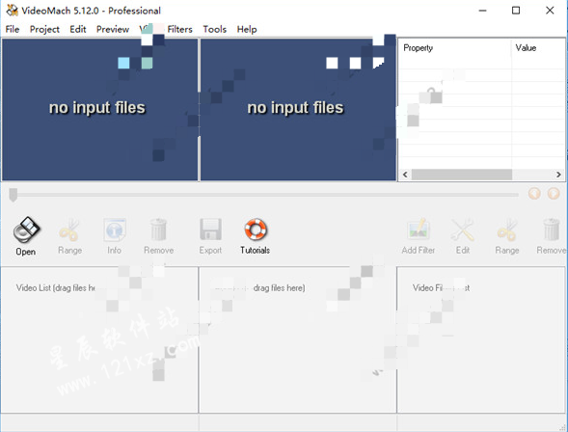Image resolution: width=568 pixels, height=432 pixels.
Task: Select the Range scissors icon beside Open
Action: pos(69,230)
